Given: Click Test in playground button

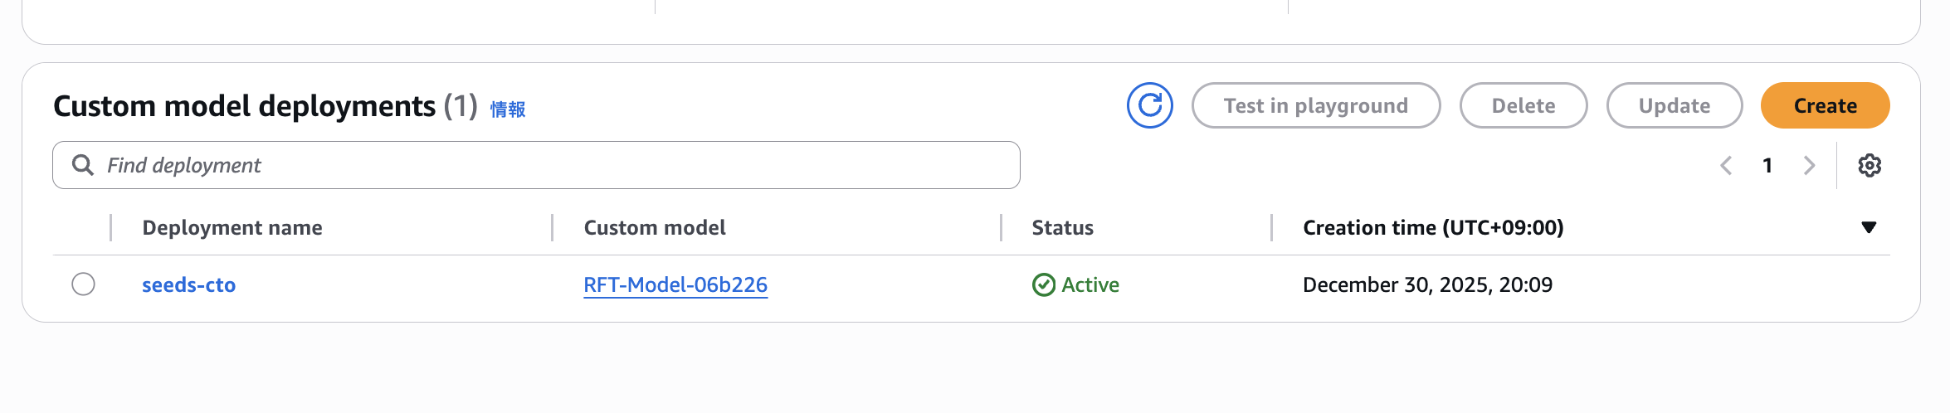Looking at the screenshot, I should tap(1315, 105).
